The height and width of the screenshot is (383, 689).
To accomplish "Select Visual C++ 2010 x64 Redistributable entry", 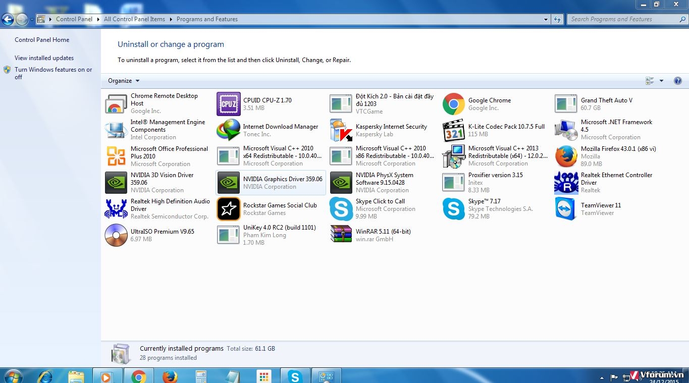I will click(x=272, y=156).
